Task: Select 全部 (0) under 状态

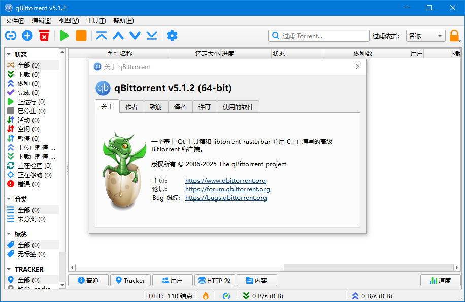Action: click(32, 65)
